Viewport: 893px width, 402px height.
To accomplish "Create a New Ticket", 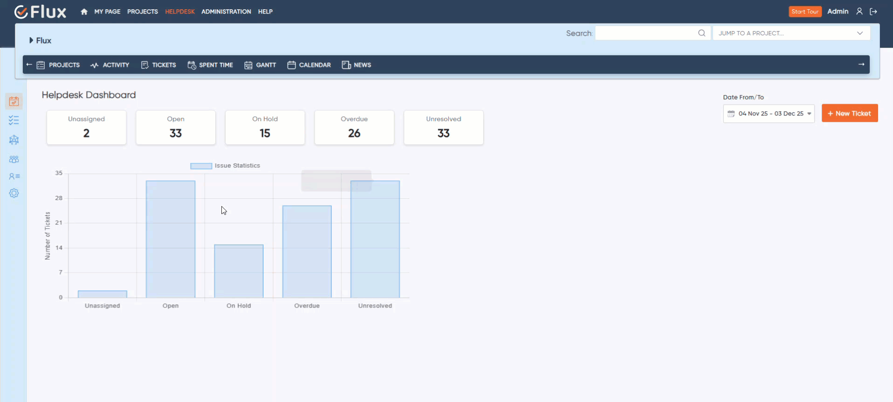I will pyautogui.click(x=850, y=113).
